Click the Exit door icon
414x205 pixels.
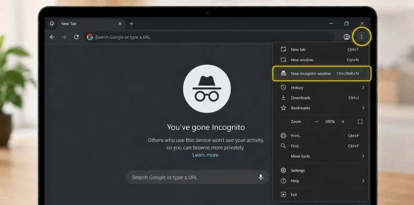pos(283,195)
